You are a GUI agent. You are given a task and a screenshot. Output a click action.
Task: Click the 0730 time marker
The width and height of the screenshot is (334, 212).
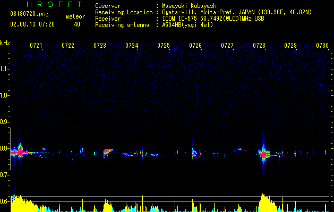[322, 46]
